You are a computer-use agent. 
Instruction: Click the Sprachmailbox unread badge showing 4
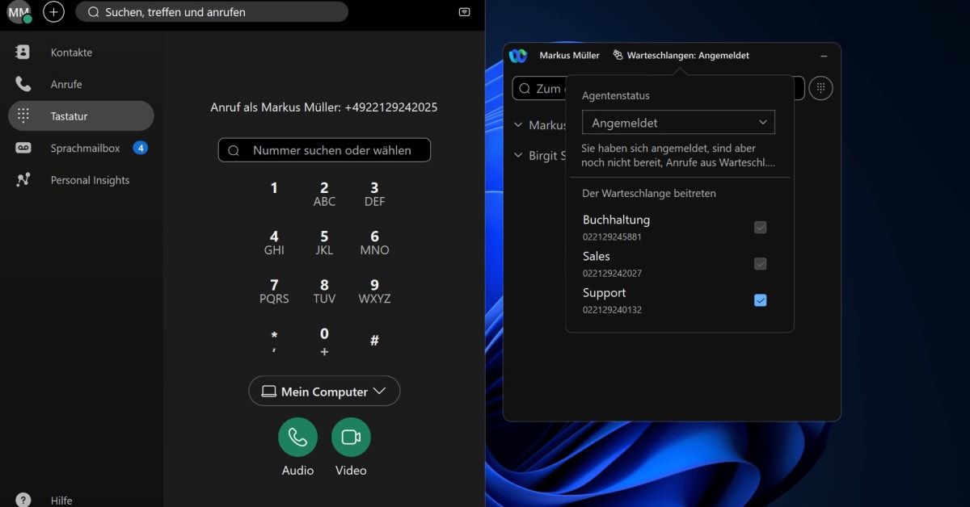[140, 148]
